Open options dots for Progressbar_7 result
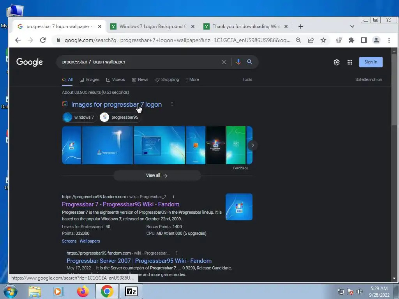 click(173, 197)
